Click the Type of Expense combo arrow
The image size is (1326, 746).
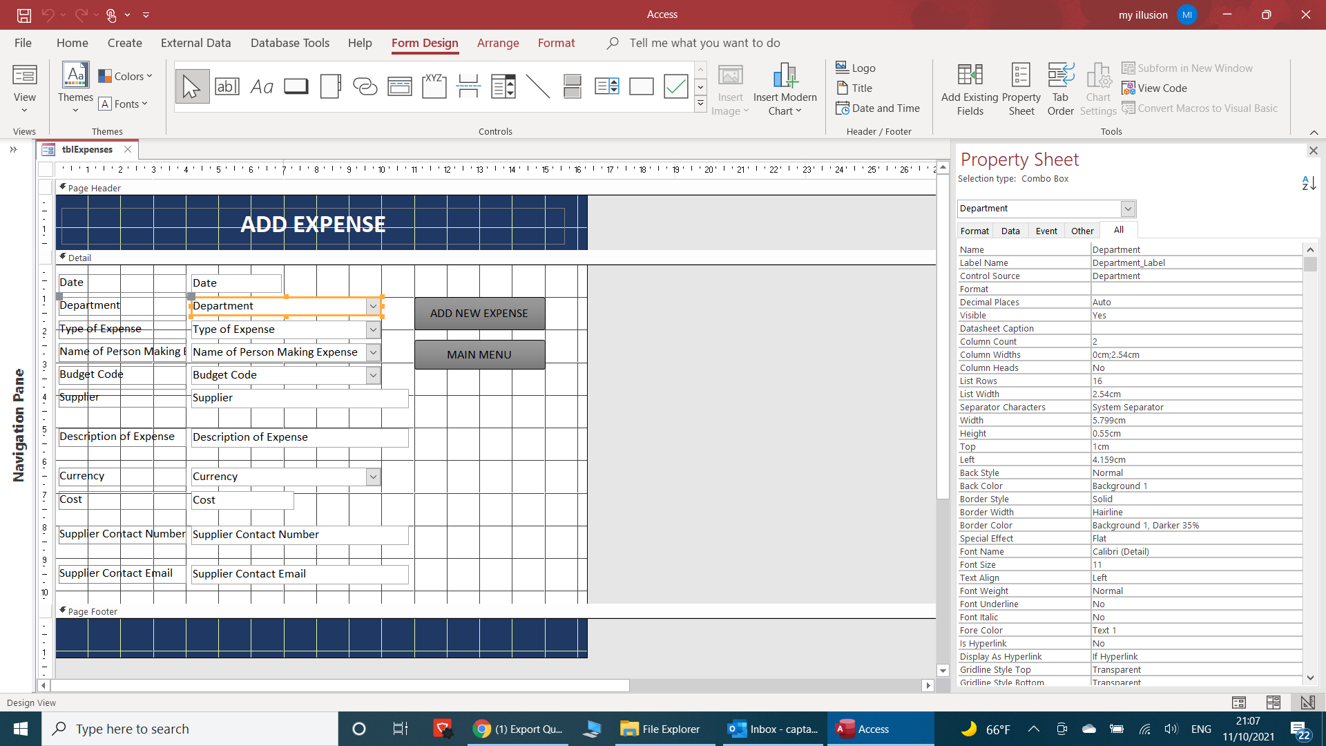coord(373,329)
